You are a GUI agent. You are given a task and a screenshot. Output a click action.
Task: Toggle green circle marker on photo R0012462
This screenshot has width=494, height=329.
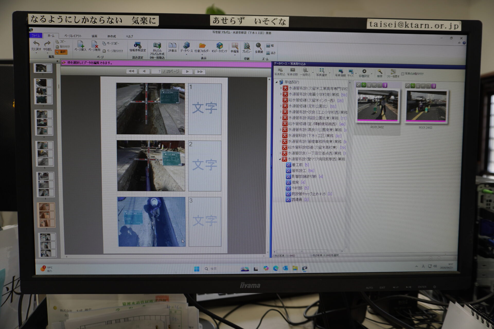coord(364,85)
